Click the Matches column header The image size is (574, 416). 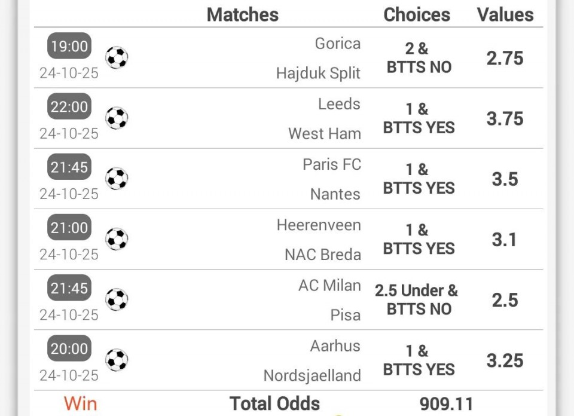243,14
